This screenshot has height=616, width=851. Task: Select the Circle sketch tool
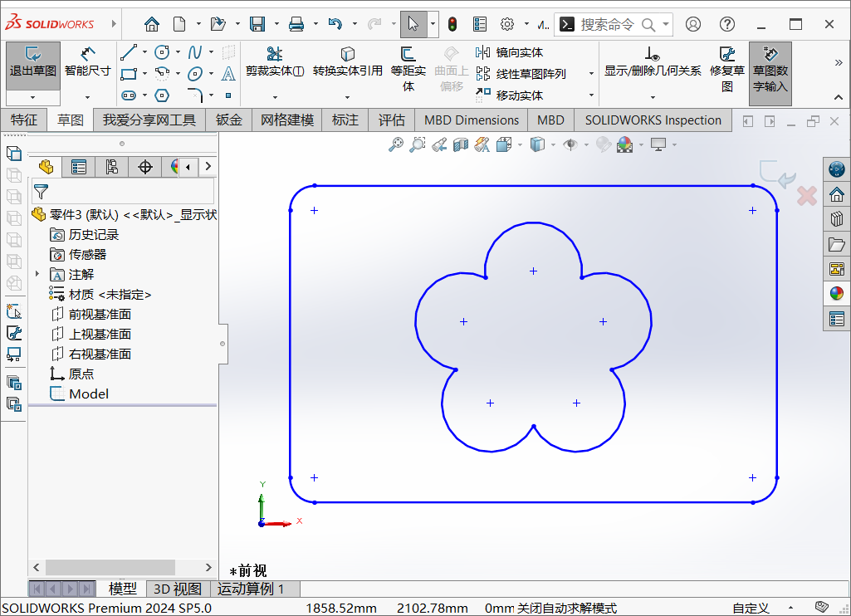pyautogui.click(x=162, y=52)
